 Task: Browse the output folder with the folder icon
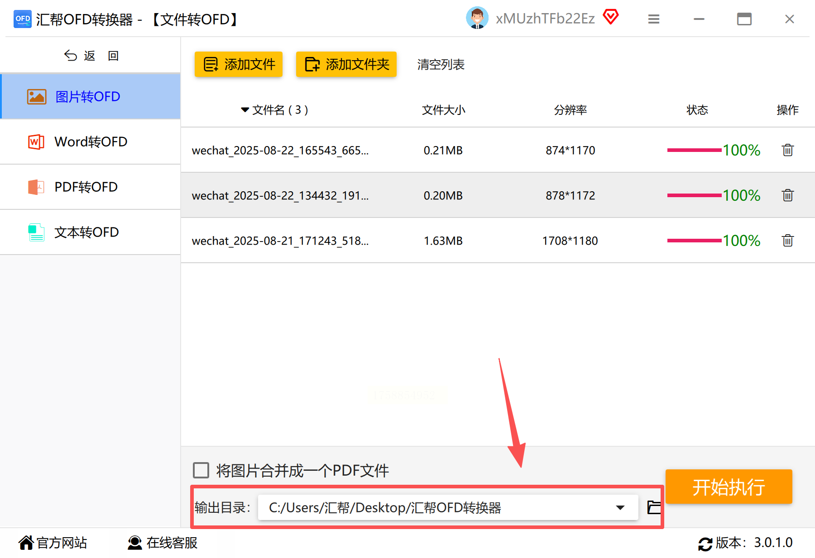(654, 507)
